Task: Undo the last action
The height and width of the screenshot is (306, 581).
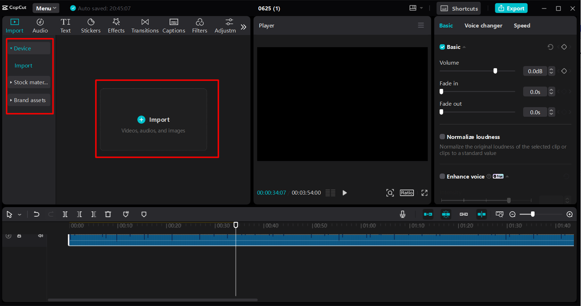Action: coord(36,214)
